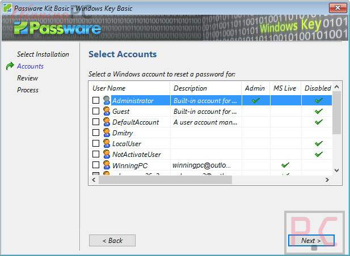Click the Passware logo in banner
The width and height of the screenshot is (350, 256).
click(x=57, y=28)
